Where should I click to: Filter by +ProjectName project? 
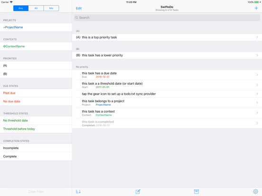[x=36, y=27]
